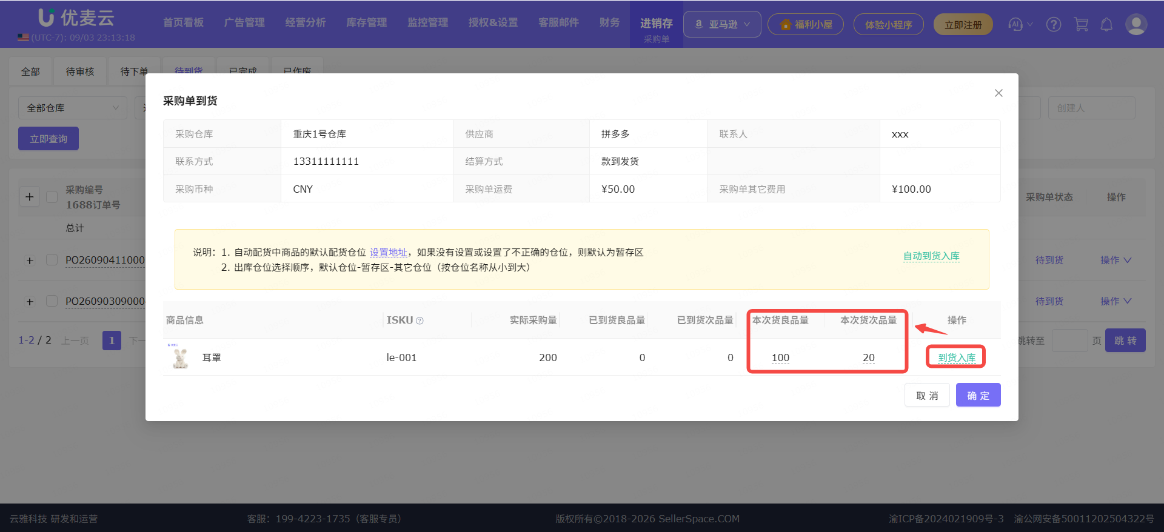Click 自动到货入库 link
Screen dimensions: 1164x532
[x=931, y=256]
